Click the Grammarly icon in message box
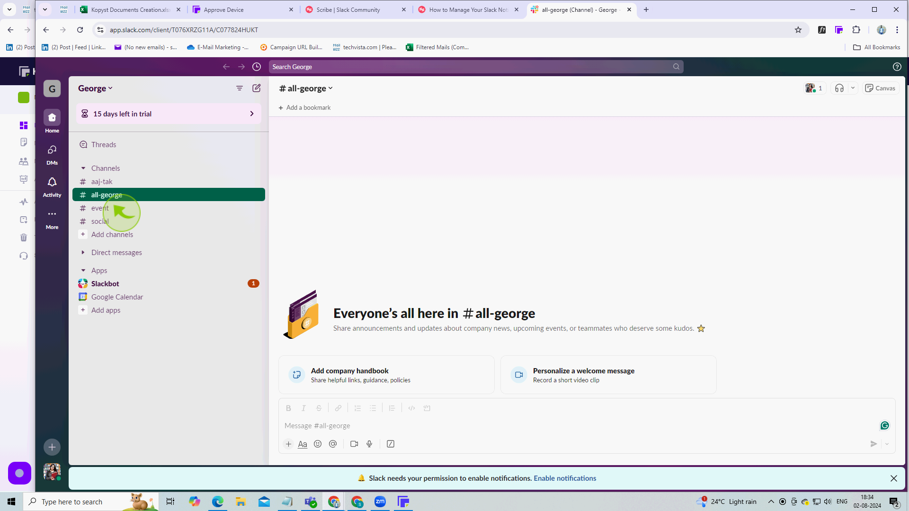The image size is (909, 511). (884, 426)
